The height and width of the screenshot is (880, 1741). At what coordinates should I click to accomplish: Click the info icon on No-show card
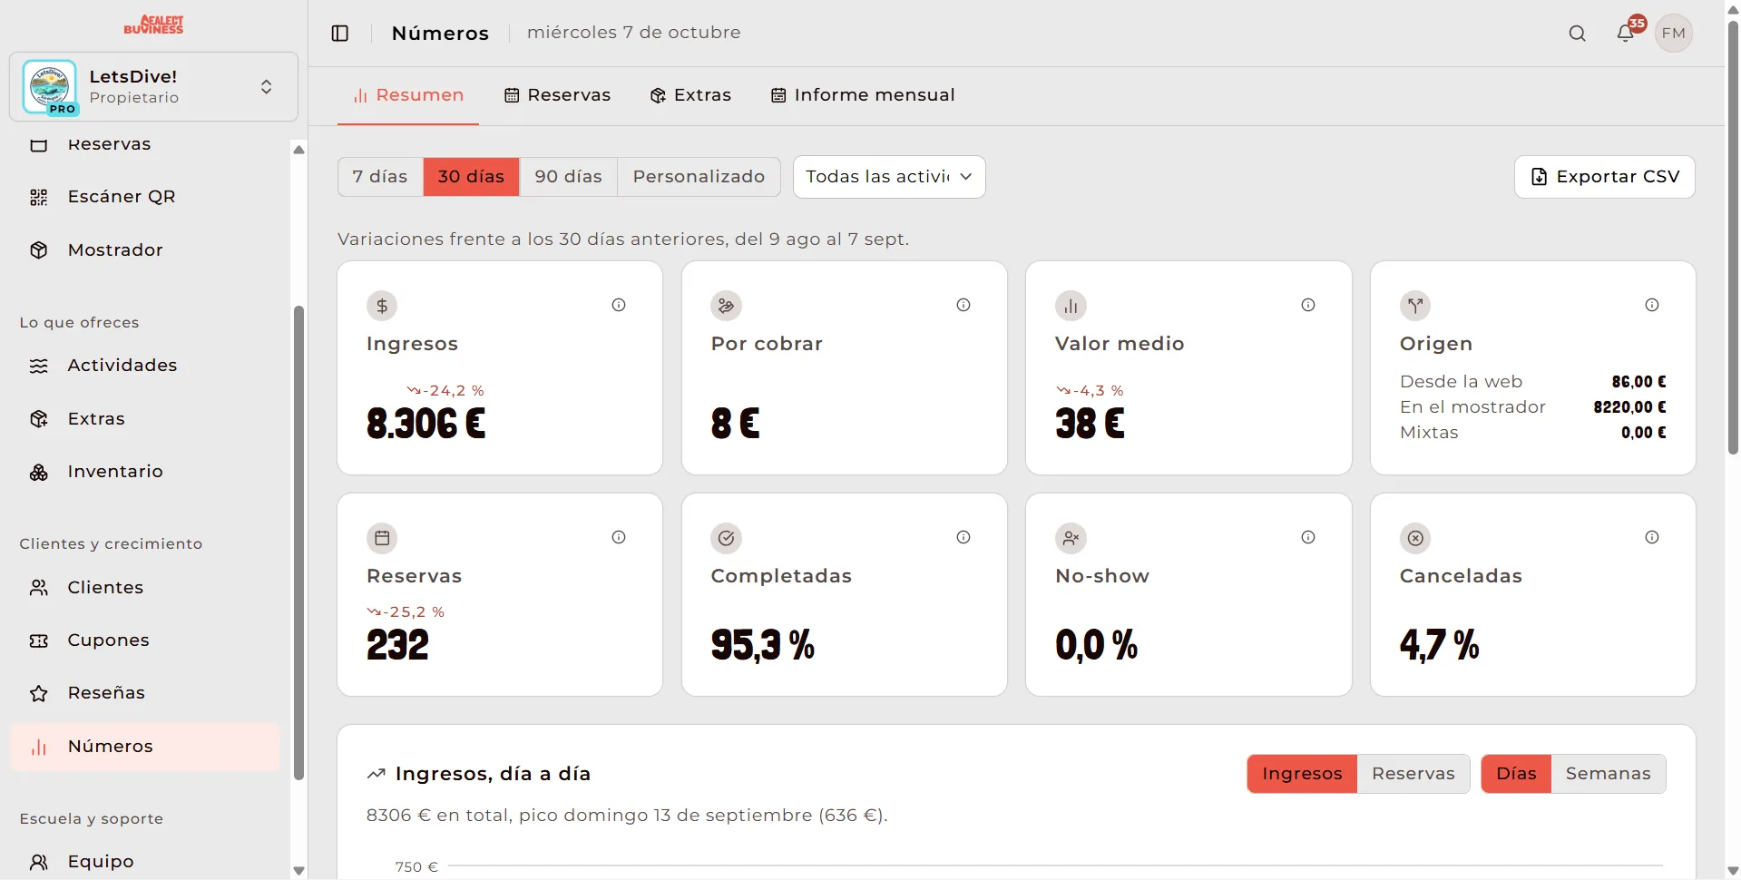(1308, 537)
